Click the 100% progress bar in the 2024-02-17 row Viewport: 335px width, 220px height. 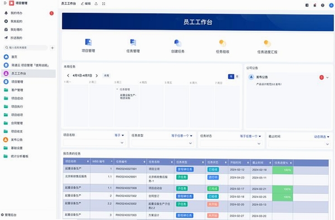click(283, 189)
